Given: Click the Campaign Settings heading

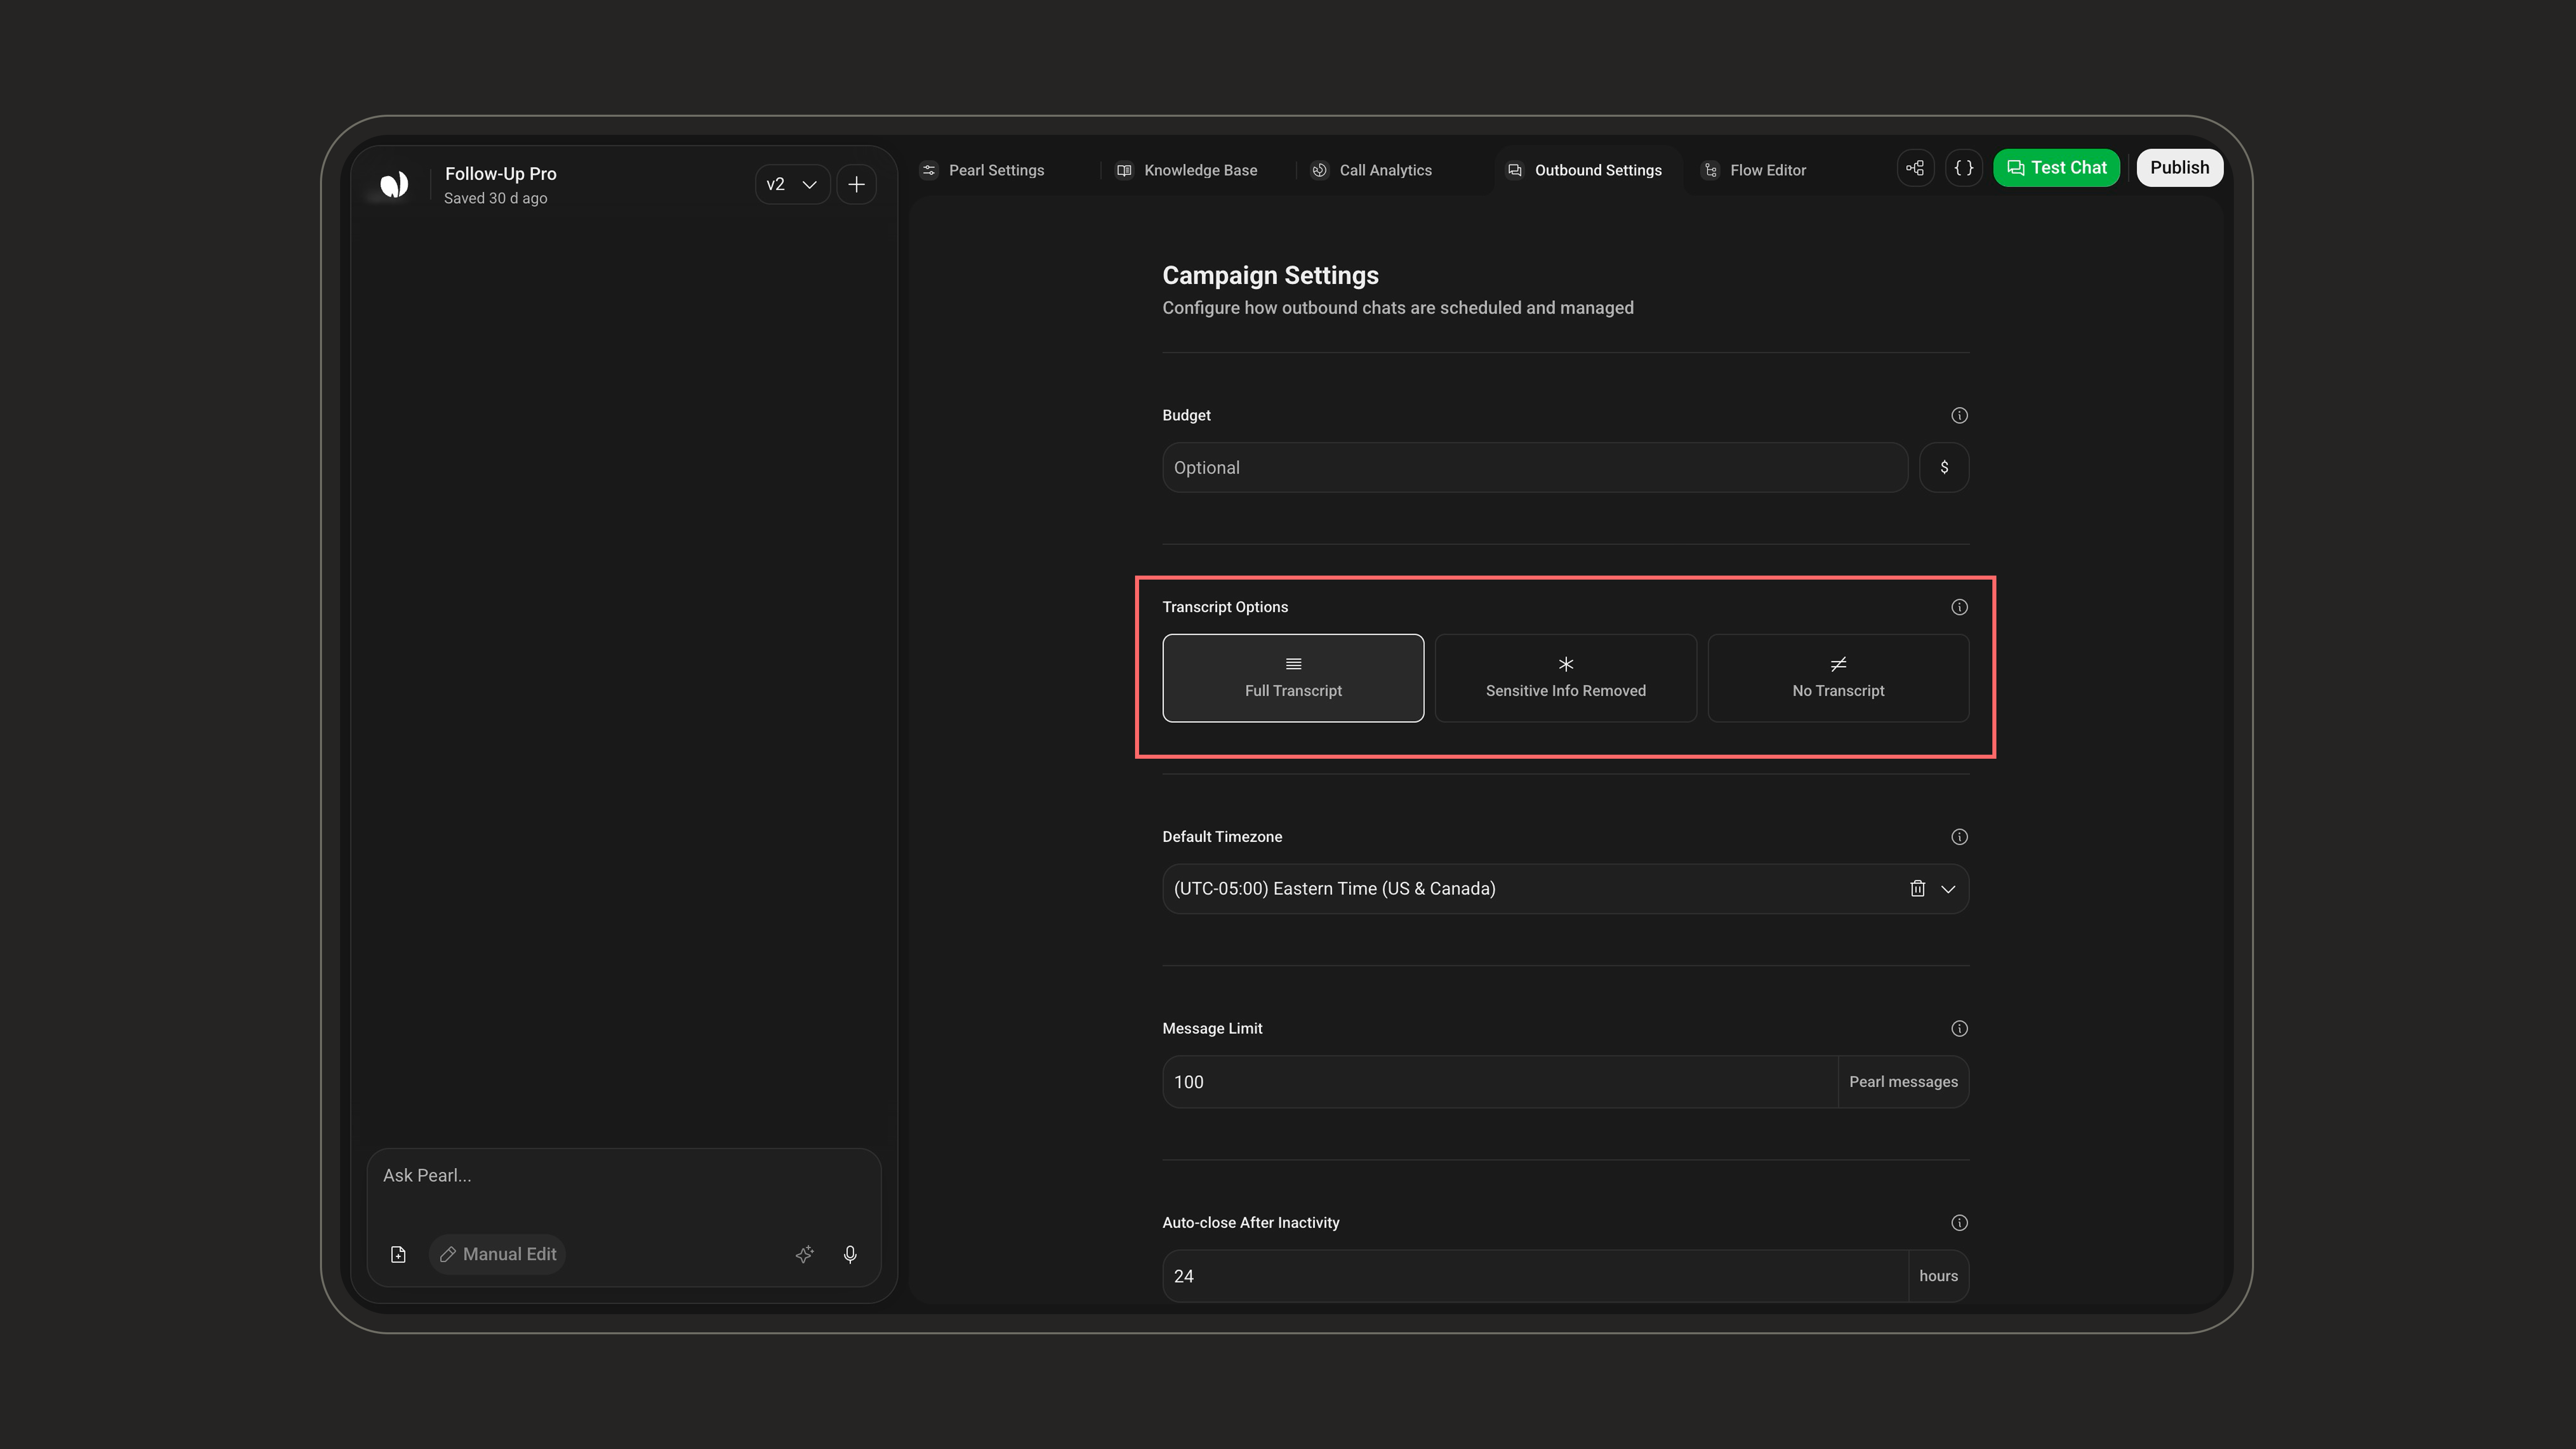Looking at the screenshot, I should [1270, 275].
